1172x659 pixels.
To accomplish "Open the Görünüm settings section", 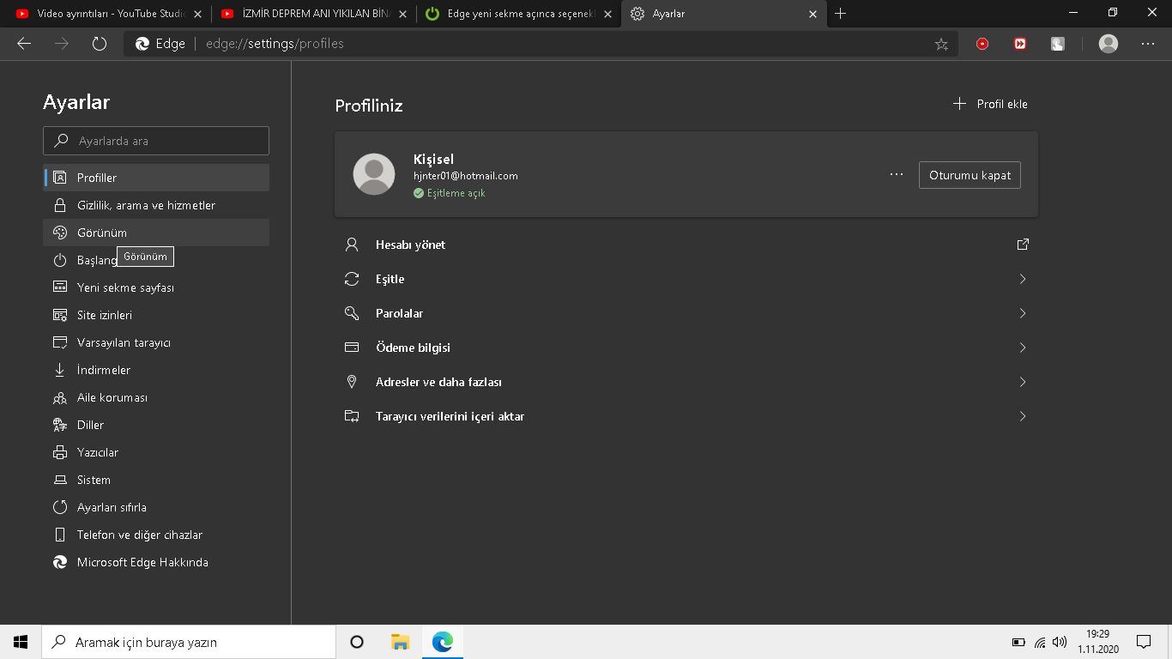I will 156,233.
